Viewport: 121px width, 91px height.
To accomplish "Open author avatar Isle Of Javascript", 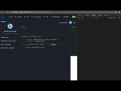I will point(10,26).
